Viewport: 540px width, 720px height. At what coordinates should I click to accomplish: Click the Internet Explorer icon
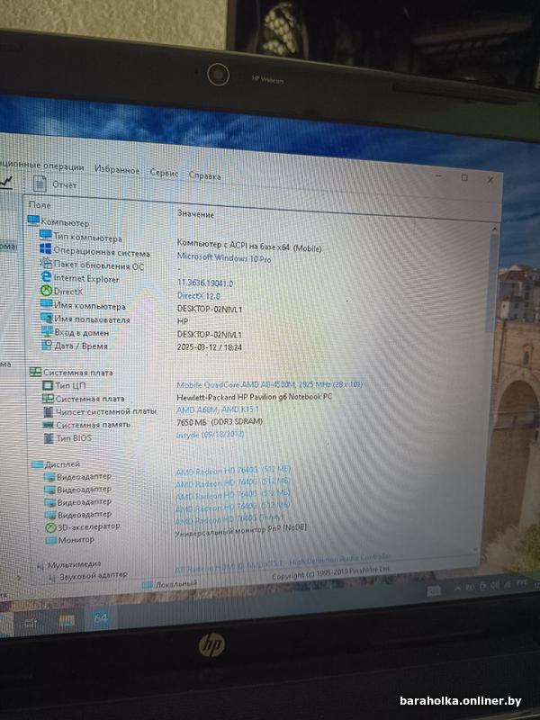pos(47,276)
